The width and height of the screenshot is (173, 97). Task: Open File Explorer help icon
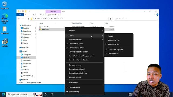[157, 15]
